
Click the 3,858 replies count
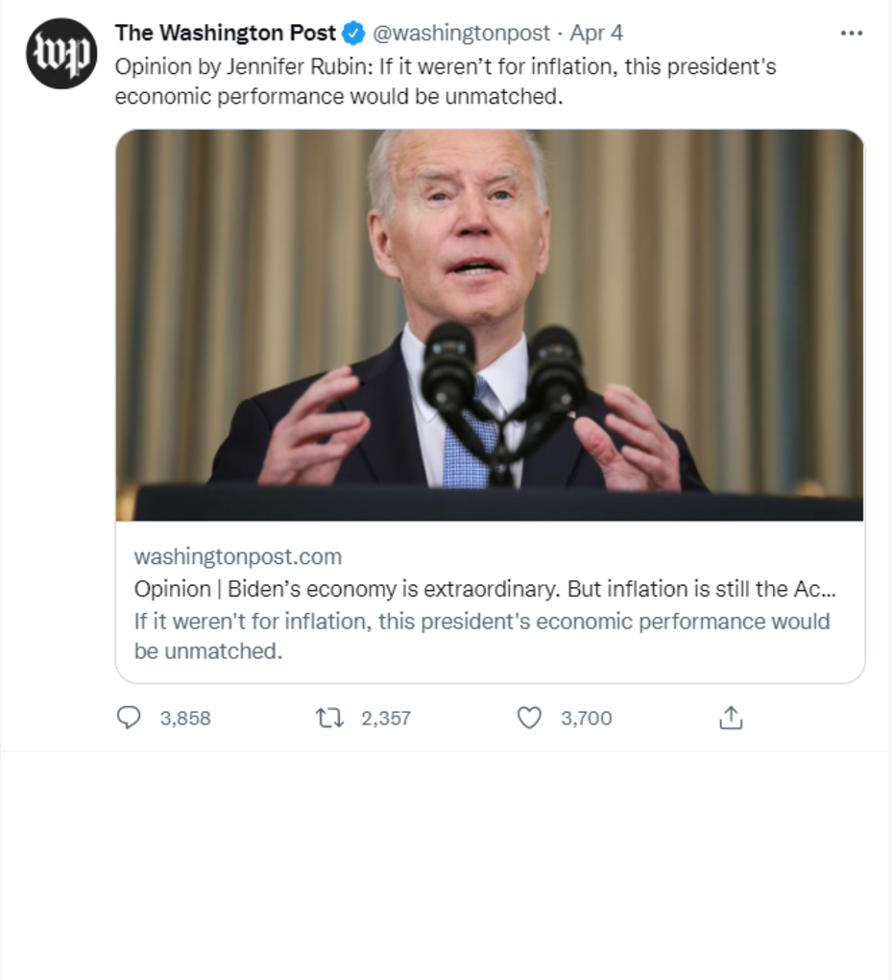(185, 719)
